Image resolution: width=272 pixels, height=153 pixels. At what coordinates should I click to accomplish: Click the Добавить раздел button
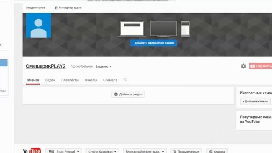[128, 94]
